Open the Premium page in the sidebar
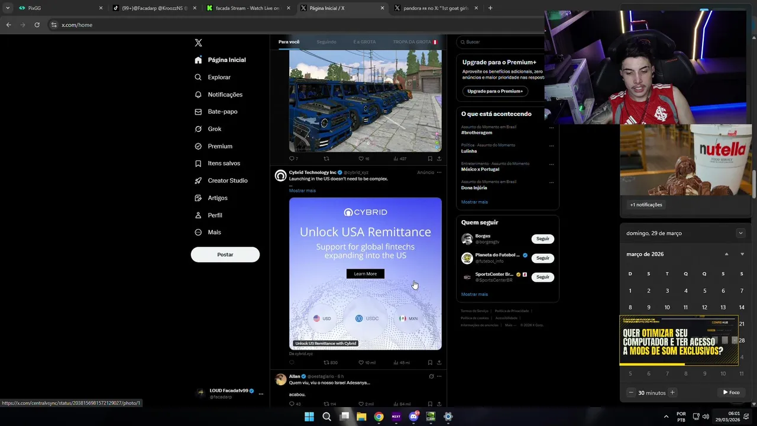 213,146
